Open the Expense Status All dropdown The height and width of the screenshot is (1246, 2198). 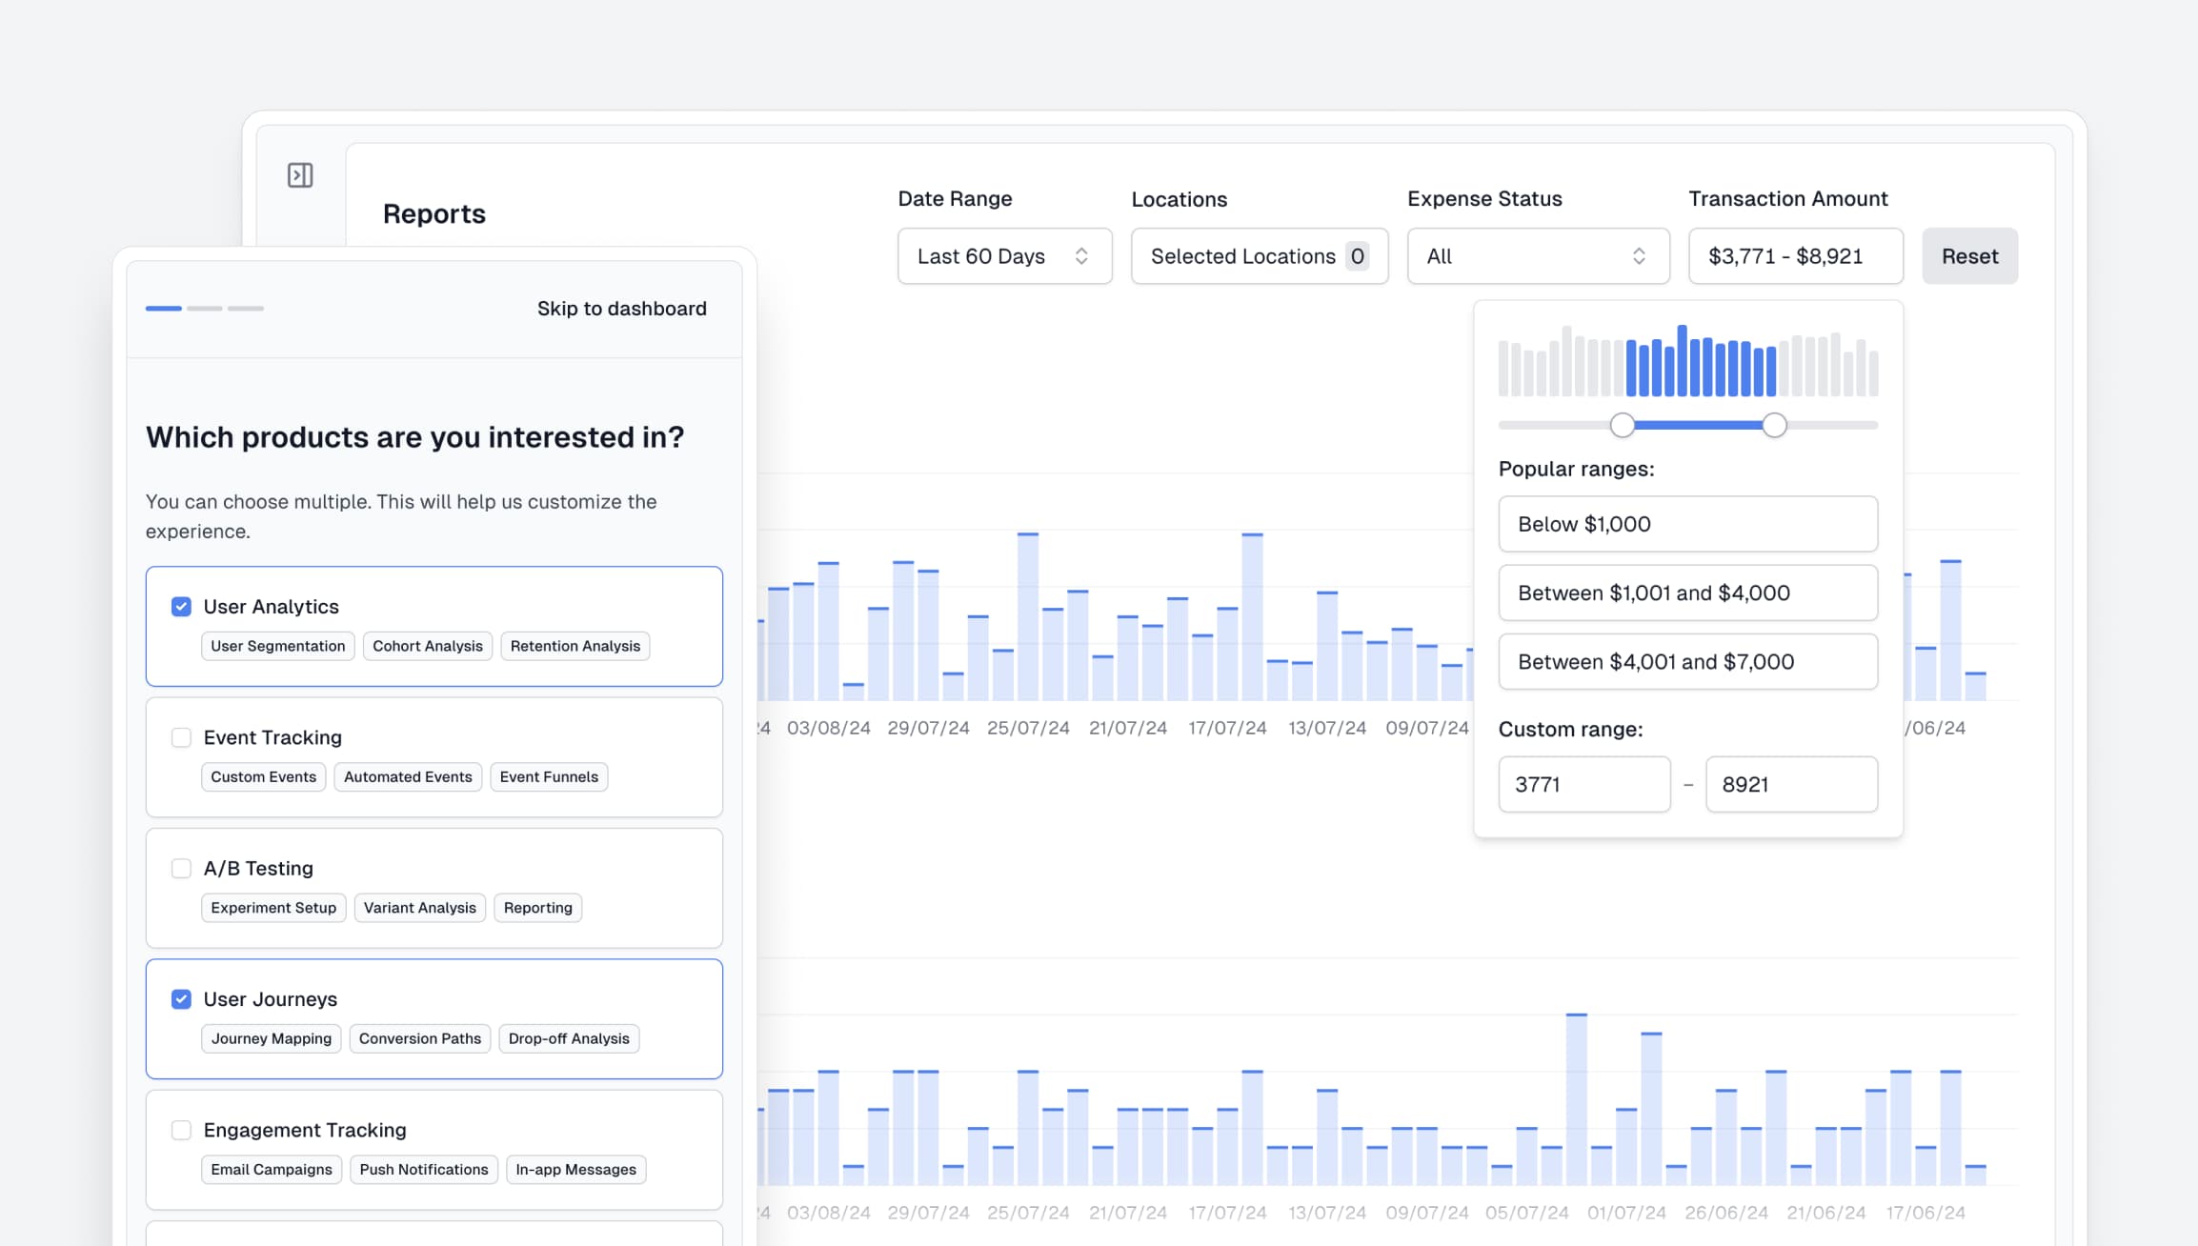[1535, 256]
